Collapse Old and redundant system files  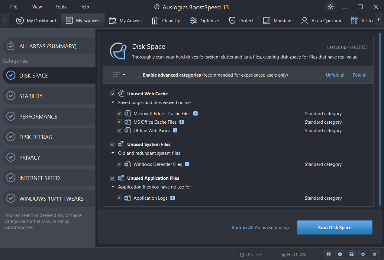(113, 153)
